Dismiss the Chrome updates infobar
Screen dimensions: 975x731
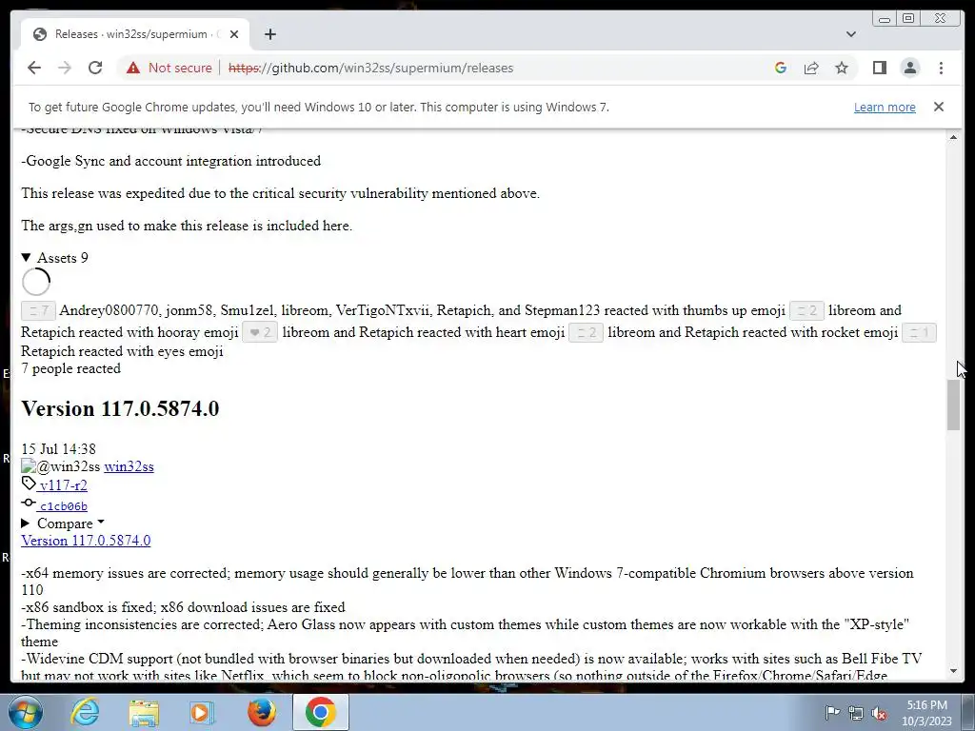(939, 107)
